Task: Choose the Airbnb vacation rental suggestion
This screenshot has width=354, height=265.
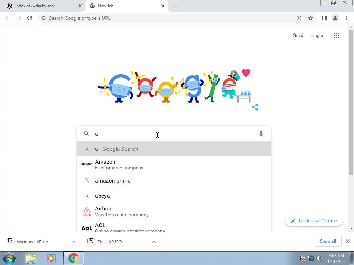Action: (x=174, y=212)
